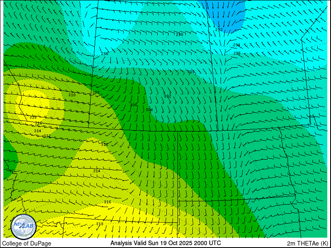331x248 pixels.
Task: Click the 304 contour label
Action: [x=149, y=110]
